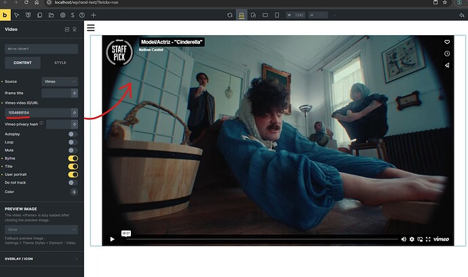Click video title Model/Actriz - "Cinderella"
468x277 pixels.
(172, 42)
